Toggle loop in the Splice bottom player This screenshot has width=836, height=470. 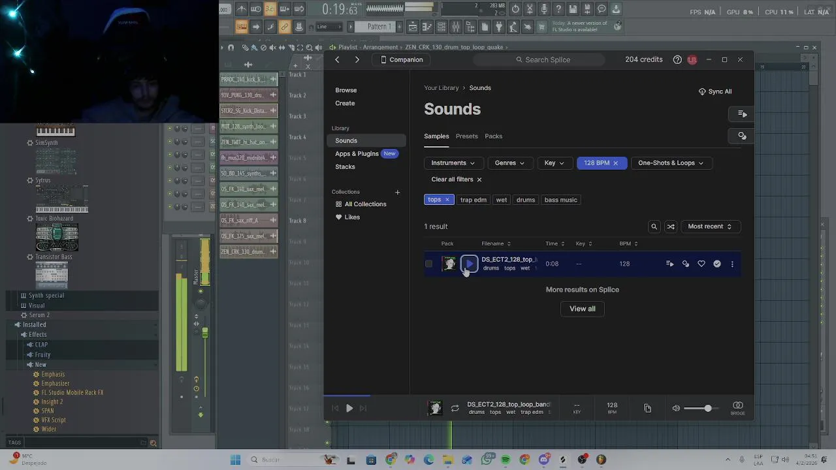pos(455,409)
